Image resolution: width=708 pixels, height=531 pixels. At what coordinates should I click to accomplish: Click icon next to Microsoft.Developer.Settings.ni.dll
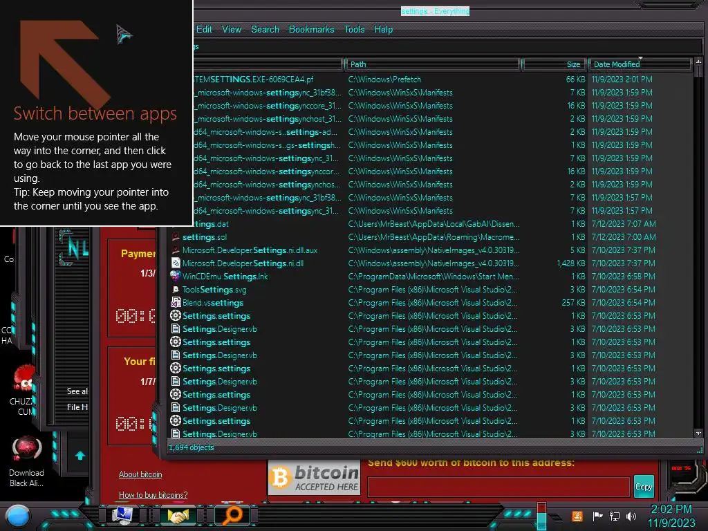(176, 263)
